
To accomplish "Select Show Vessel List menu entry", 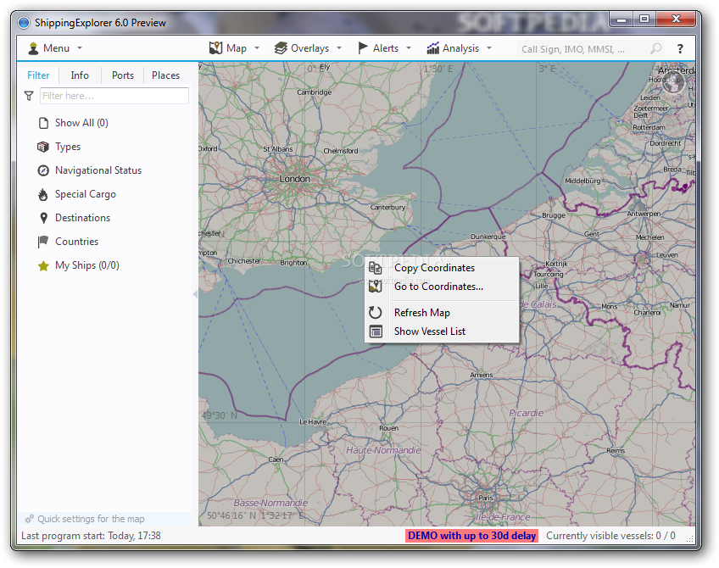I will click(442, 331).
